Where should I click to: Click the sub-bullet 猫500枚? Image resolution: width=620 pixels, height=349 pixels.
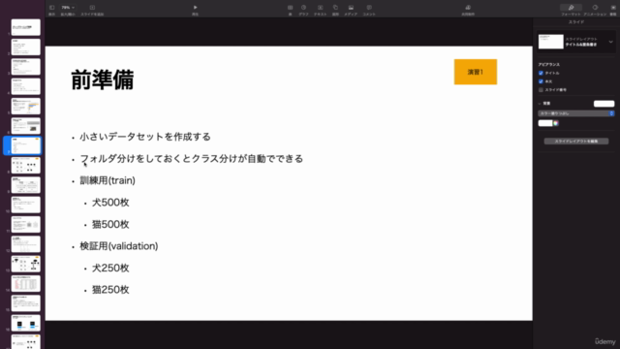coord(110,224)
